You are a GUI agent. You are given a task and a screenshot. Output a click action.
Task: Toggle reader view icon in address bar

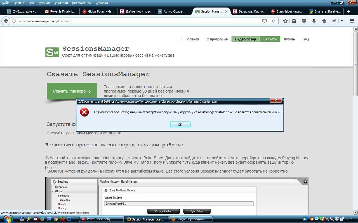click(264, 21)
